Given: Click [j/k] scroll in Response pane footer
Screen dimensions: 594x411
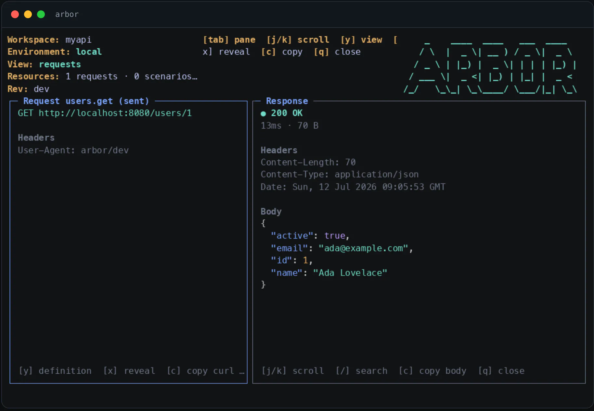Looking at the screenshot, I should click(293, 371).
